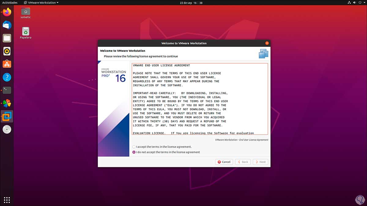Close the Welcome to VMware Workstation dialog
367x206 pixels.
click(267, 43)
